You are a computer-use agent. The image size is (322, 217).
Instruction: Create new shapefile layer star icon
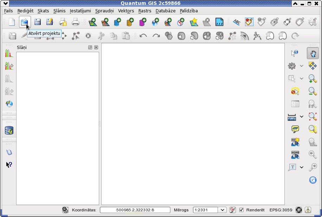(194, 22)
